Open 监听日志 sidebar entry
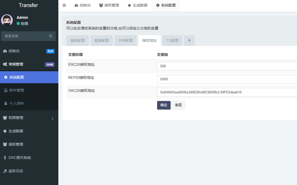Screen dimensions: 297x185 (16, 171)
